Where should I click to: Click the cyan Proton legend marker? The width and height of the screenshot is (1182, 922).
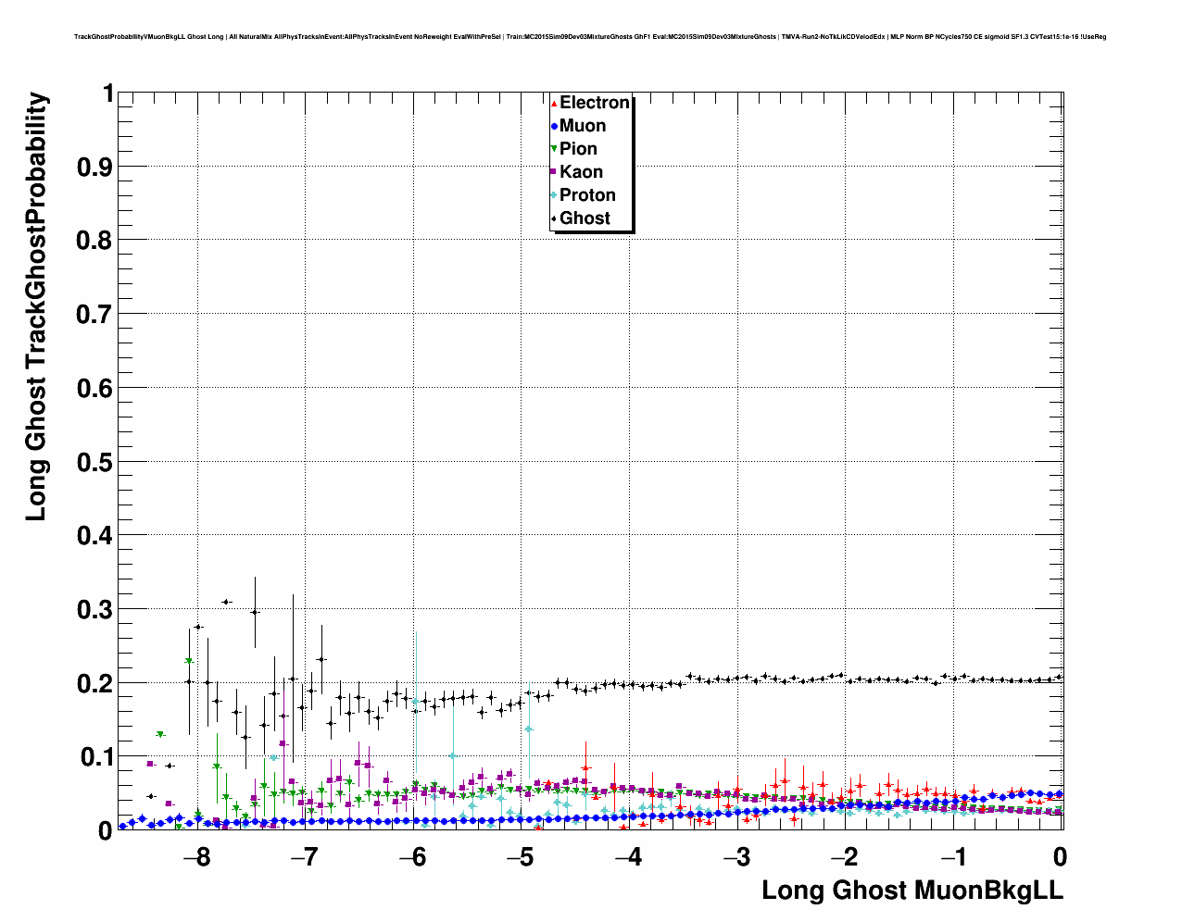[554, 195]
